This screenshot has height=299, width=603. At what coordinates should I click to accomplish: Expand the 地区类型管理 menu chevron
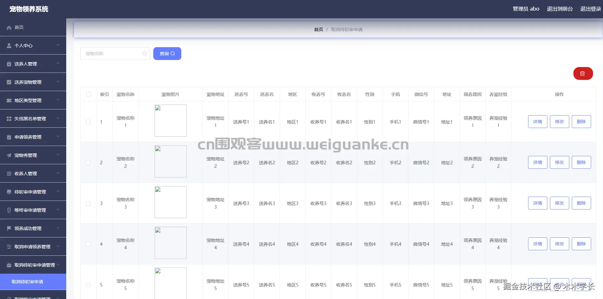click(x=58, y=100)
